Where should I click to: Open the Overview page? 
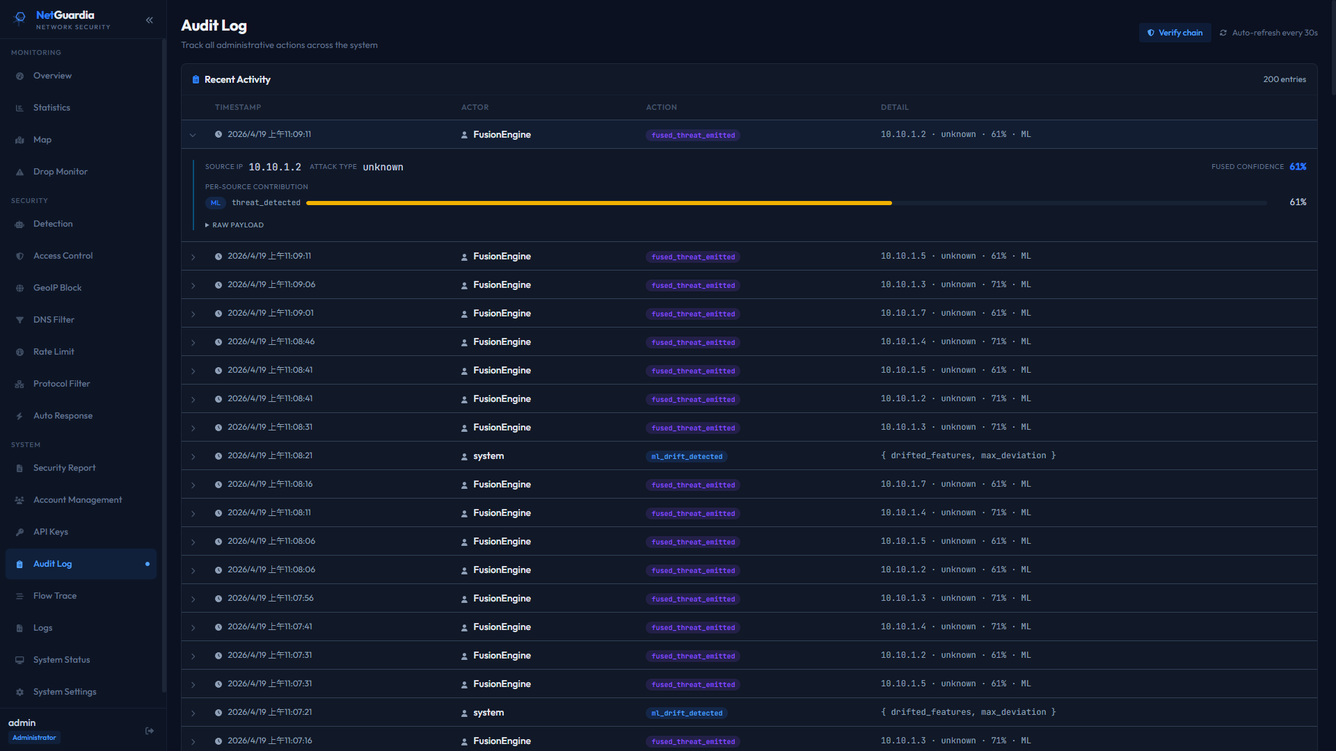81,76
